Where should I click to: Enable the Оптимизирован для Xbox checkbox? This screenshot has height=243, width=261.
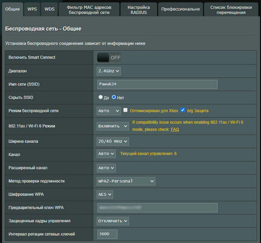[x=126, y=110]
